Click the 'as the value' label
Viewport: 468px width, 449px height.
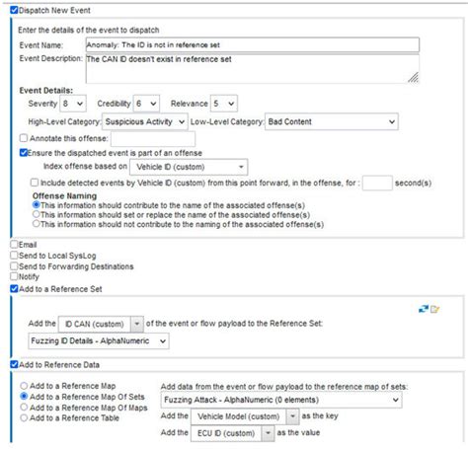298,432
